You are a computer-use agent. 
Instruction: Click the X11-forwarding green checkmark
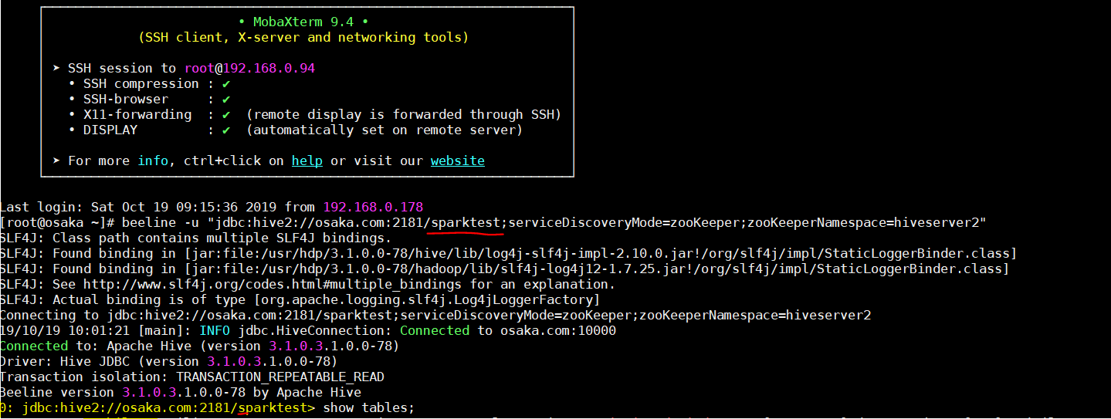click(225, 115)
